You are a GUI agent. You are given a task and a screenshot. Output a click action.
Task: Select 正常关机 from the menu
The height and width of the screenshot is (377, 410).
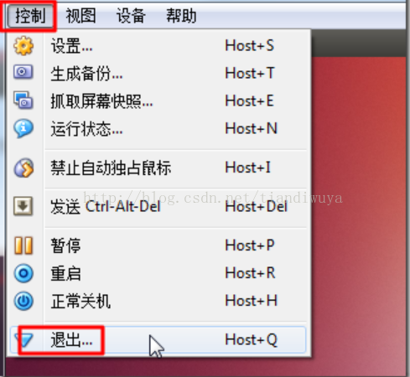(x=158, y=301)
